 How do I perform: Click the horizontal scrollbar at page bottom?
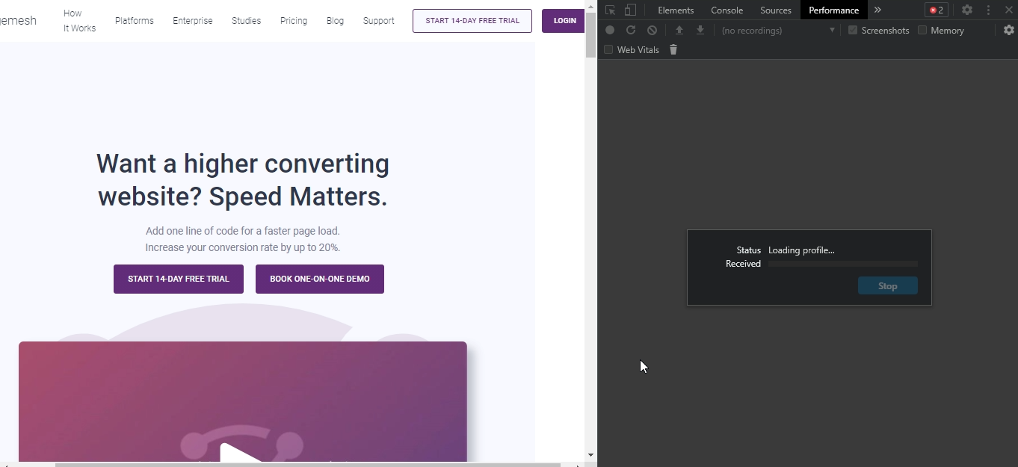pos(307,464)
